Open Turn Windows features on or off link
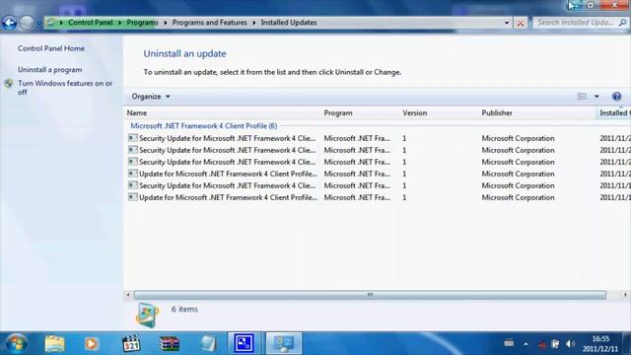Image resolution: width=631 pixels, height=355 pixels. coord(65,88)
